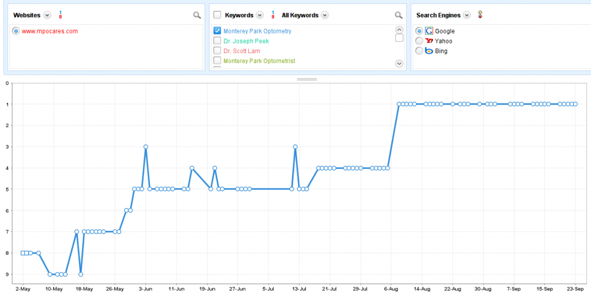The width and height of the screenshot is (591, 293).
Task: Click the 2-May x-axis date label
Action: [23, 289]
